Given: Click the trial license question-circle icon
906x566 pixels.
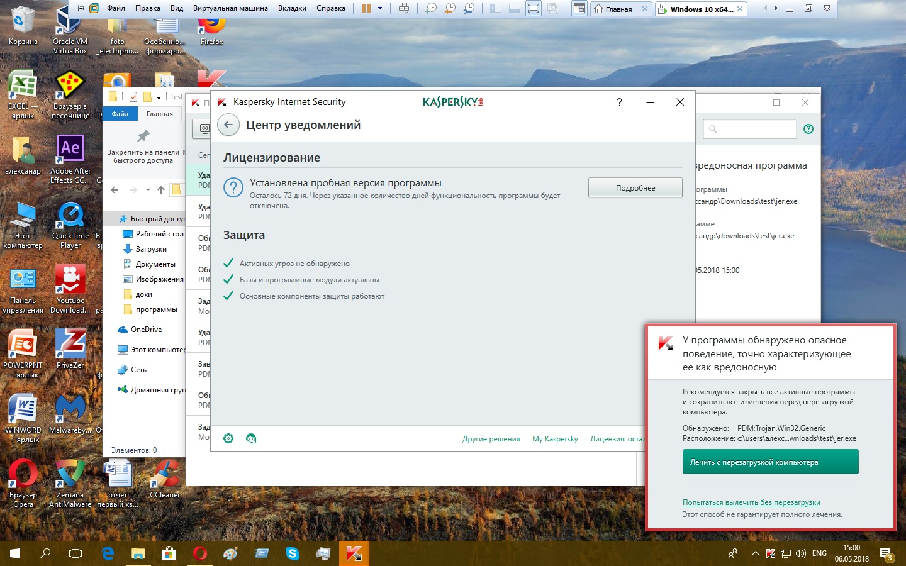Looking at the screenshot, I should tap(233, 187).
